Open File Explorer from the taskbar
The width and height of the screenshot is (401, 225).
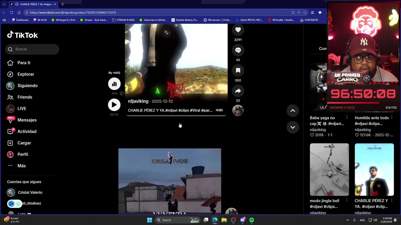pos(224,220)
